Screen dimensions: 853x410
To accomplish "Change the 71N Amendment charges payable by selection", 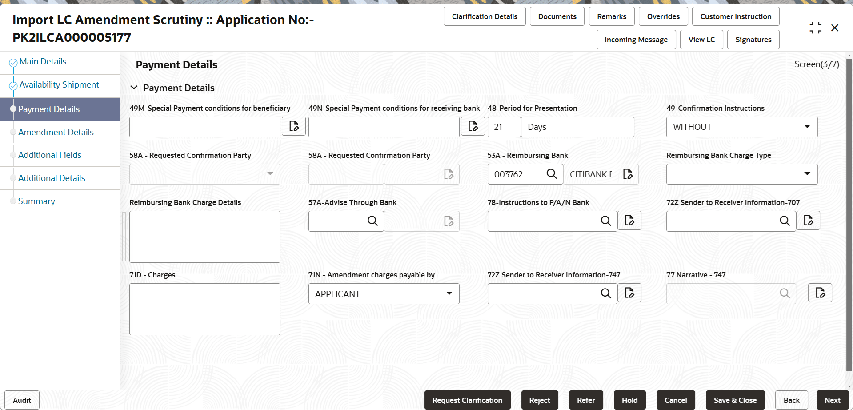I will (449, 293).
